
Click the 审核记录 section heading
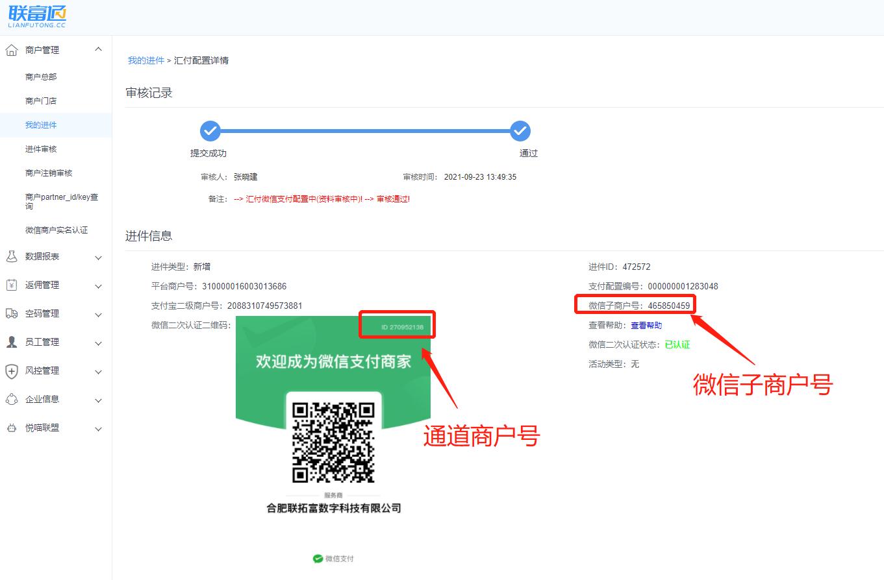149,93
